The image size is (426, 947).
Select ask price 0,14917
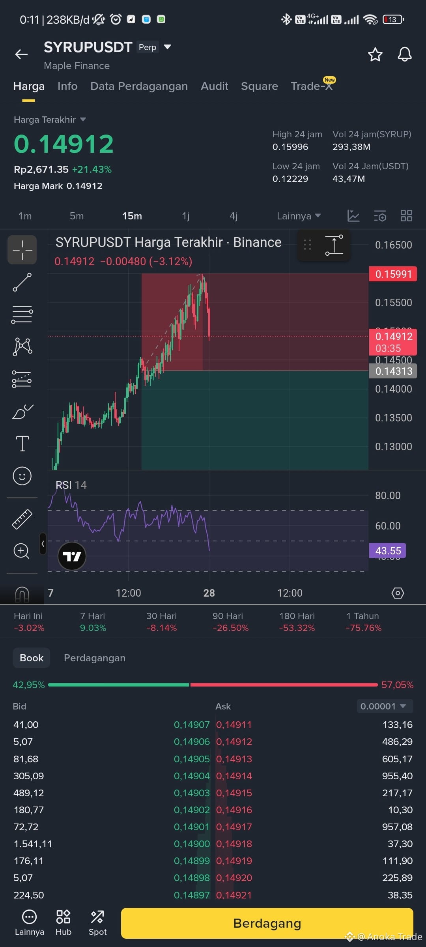pyautogui.click(x=234, y=827)
